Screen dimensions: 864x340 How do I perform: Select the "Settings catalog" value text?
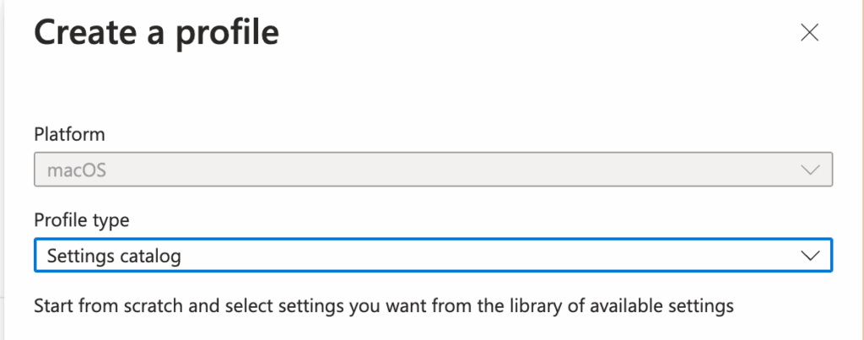coord(114,256)
